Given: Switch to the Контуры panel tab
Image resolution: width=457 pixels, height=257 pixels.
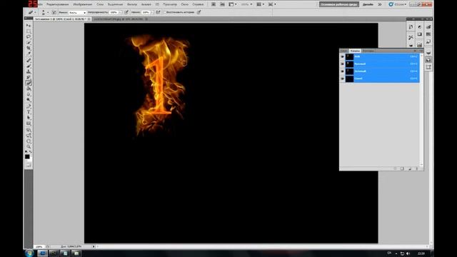Looking at the screenshot, I should pyautogui.click(x=368, y=51).
